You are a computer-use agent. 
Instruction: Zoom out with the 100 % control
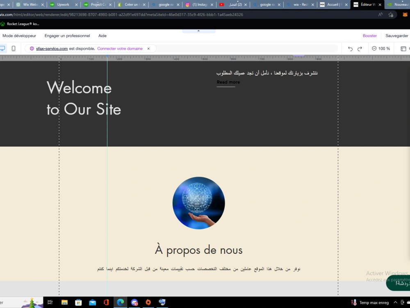click(374, 48)
